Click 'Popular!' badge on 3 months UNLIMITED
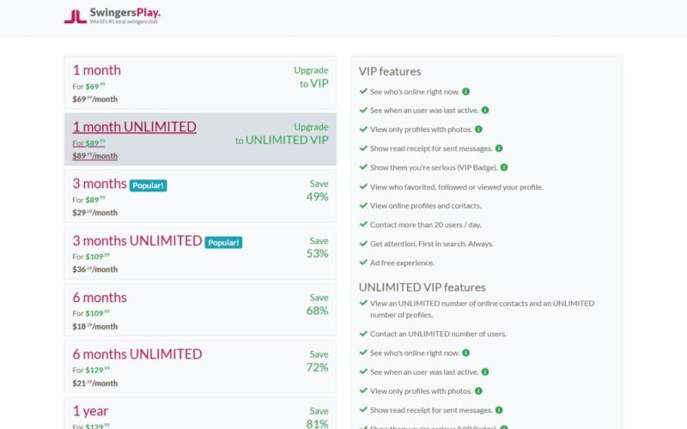 coord(223,243)
